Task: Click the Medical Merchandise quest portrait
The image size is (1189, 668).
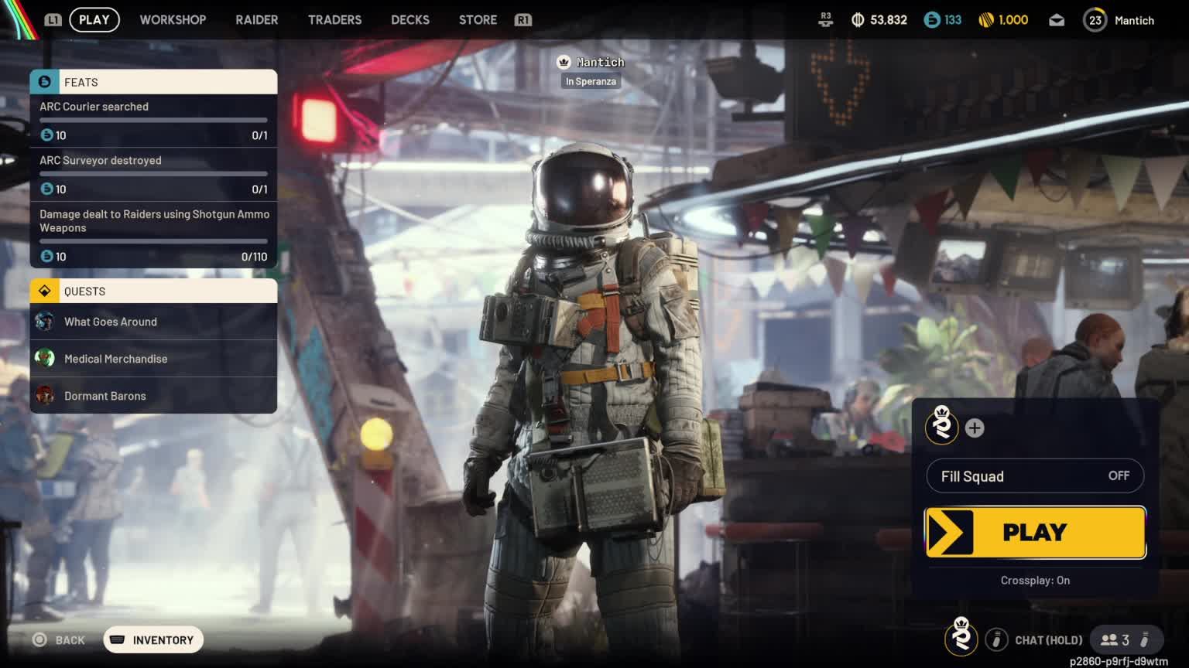Action: pyautogui.click(x=45, y=358)
